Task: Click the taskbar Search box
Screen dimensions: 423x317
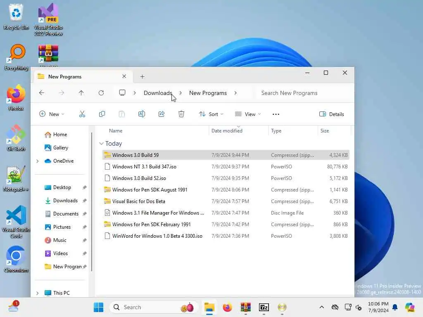Action: pos(154,307)
